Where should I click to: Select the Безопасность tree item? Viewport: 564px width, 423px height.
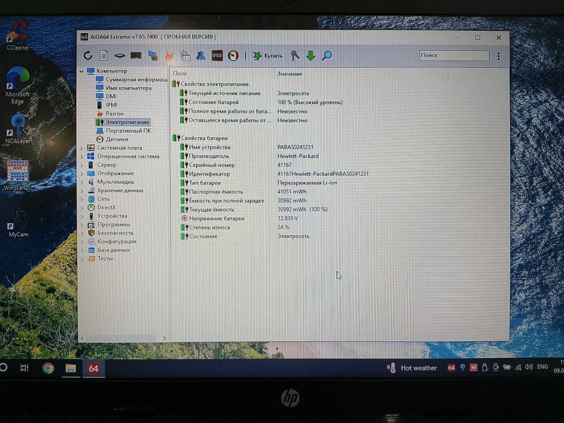coord(111,233)
